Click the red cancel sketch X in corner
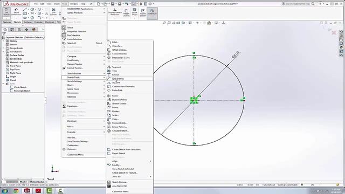The height and width of the screenshot is (194, 345). (x=334, y=33)
